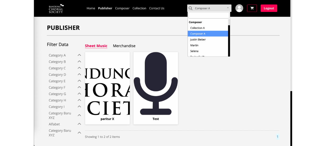The width and height of the screenshot is (326, 146).
Task: Open the Contact Us page link
Action: (157, 8)
